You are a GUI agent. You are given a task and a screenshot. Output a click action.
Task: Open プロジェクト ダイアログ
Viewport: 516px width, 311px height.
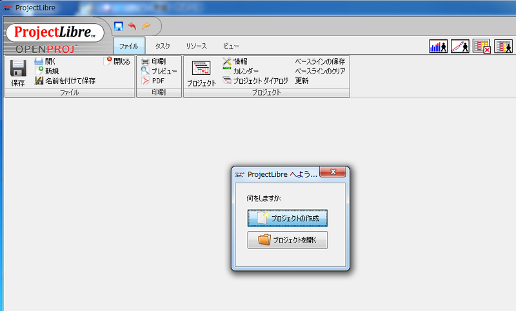255,81
